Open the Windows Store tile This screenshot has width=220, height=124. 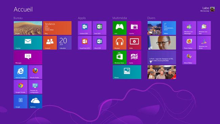[119, 58]
